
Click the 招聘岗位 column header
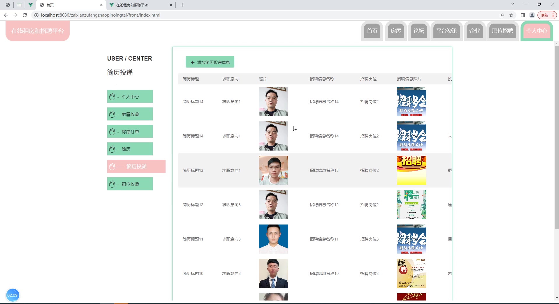[368, 79]
